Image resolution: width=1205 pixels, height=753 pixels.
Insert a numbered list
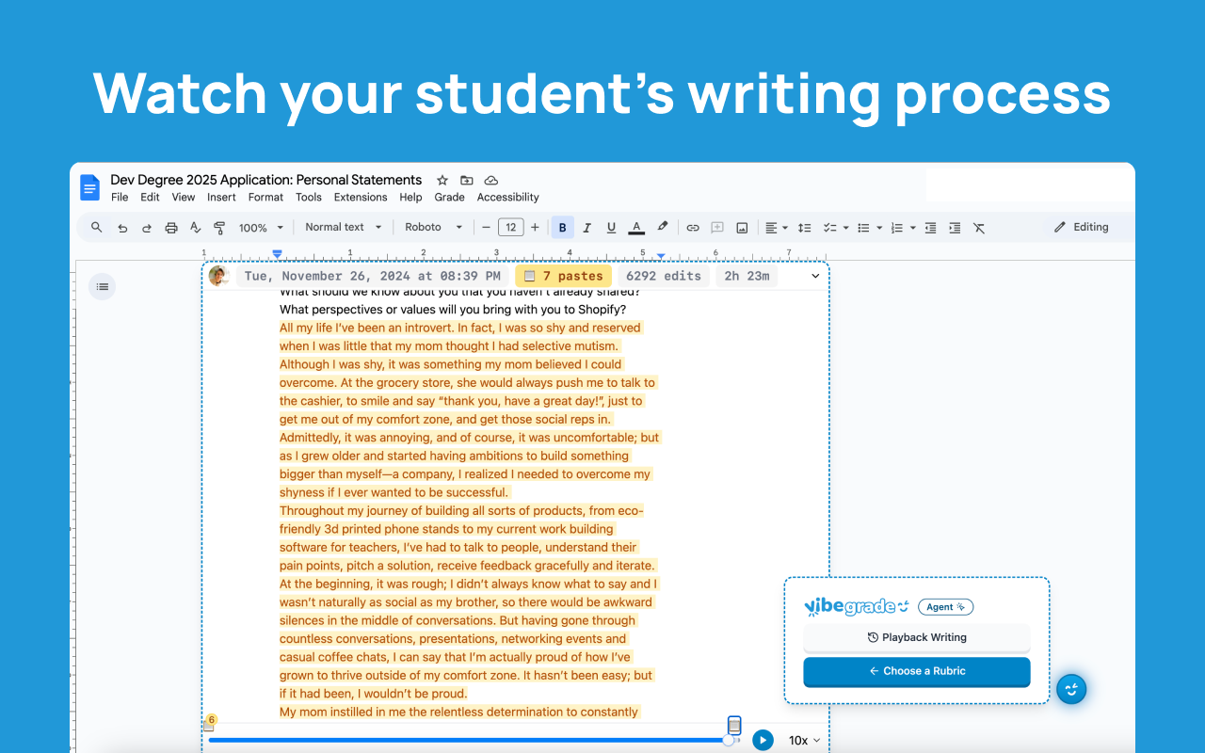point(897,228)
